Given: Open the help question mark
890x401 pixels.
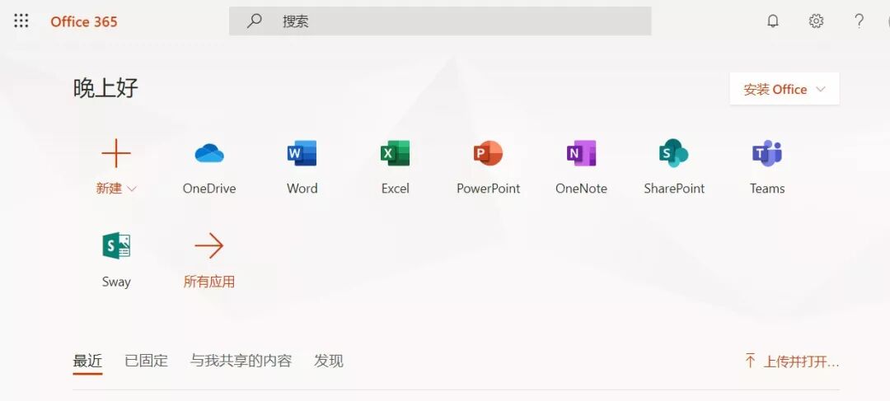Looking at the screenshot, I should coord(860,21).
